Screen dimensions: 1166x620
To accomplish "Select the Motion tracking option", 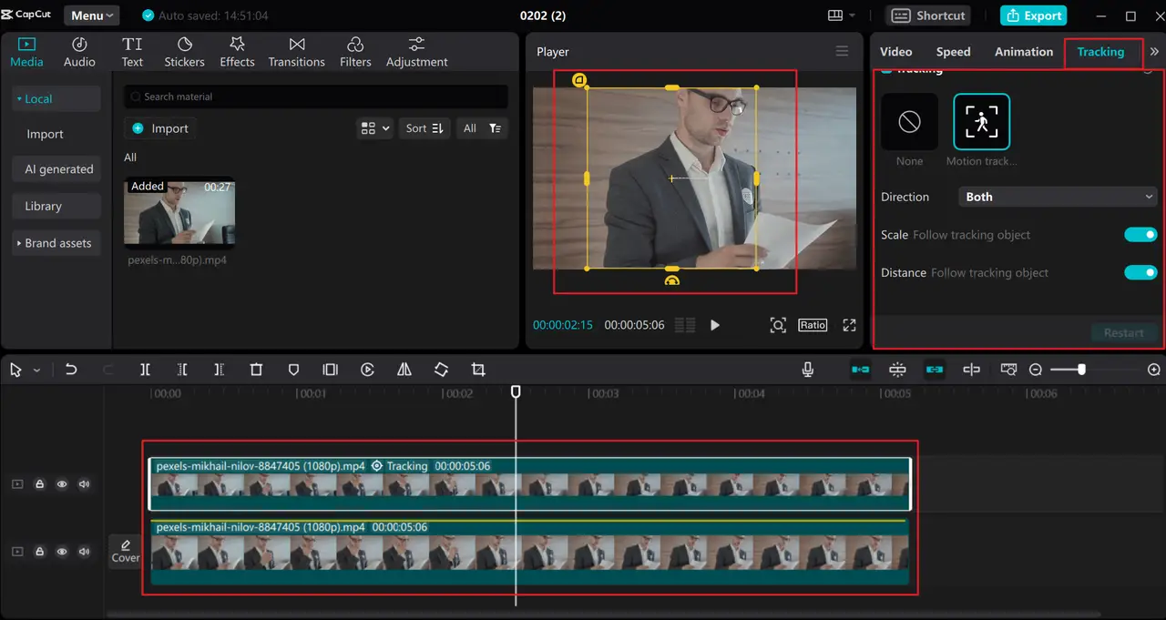I will [x=981, y=121].
